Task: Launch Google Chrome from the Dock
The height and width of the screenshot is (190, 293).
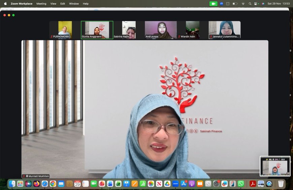Action: (x=53, y=184)
